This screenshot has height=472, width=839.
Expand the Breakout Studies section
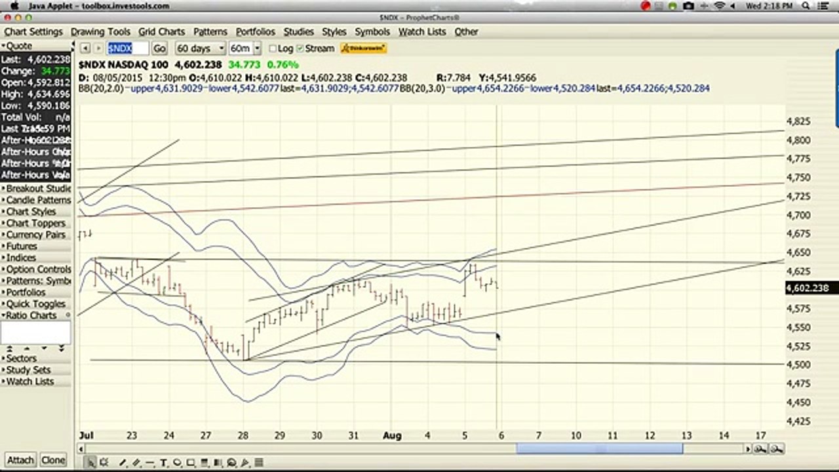[x=35, y=189]
